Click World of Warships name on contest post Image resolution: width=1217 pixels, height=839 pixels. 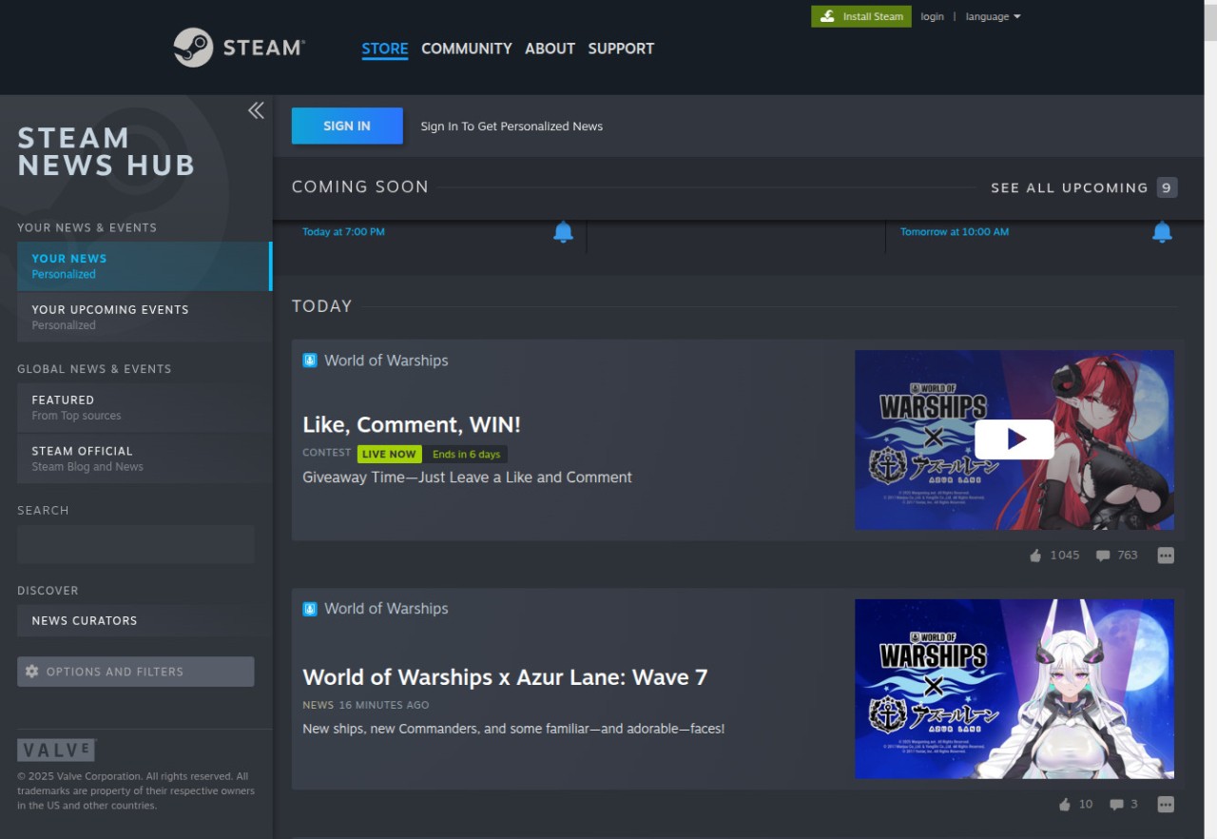click(x=386, y=361)
